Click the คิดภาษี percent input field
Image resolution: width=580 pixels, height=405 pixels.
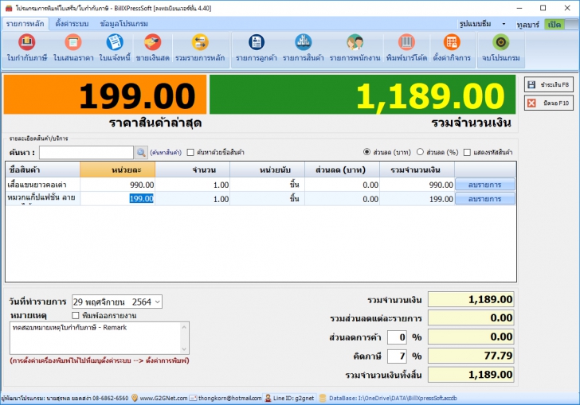pyautogui.click(x=398, y=356)
